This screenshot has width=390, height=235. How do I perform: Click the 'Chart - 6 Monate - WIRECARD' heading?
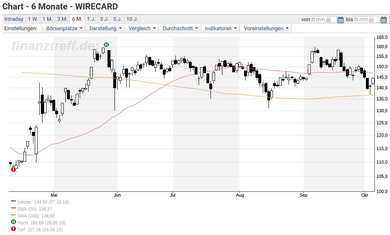pyautogui.click(x=60, y=7)
